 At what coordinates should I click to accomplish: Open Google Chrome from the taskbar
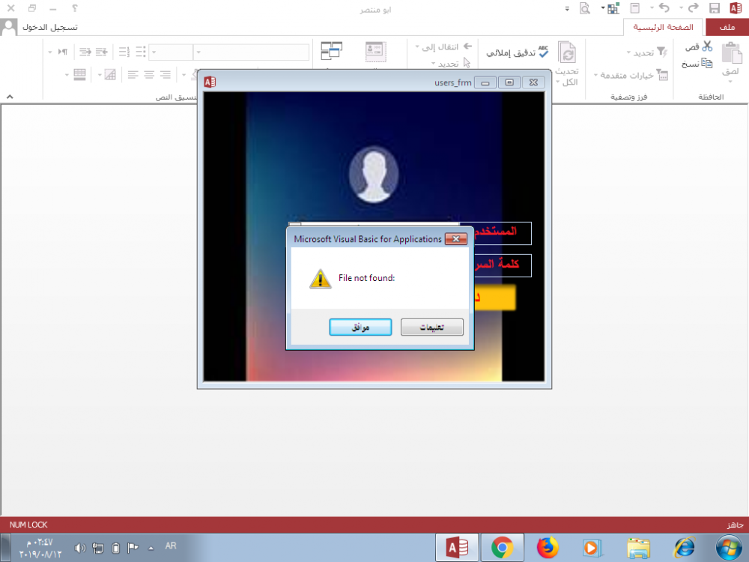[x=502, y=549]
